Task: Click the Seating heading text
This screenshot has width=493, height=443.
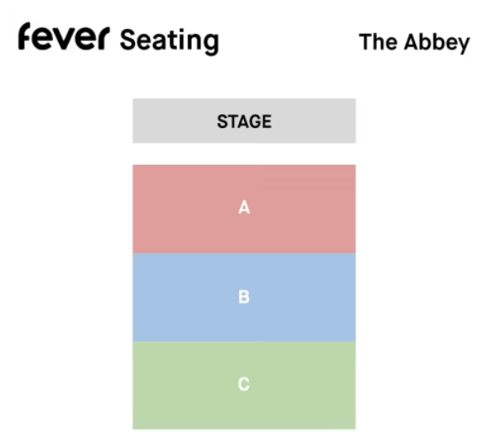Action: (170, 40)
